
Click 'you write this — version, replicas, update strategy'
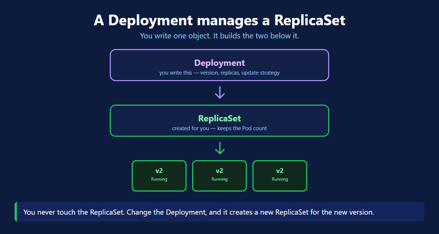click(x=219, y=73)
